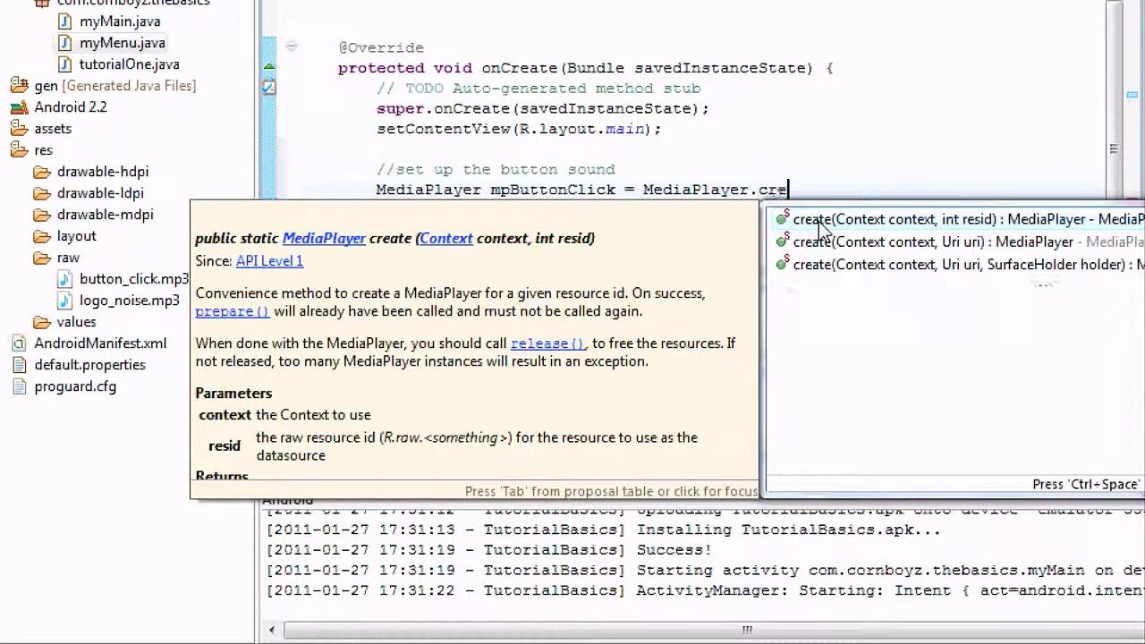Click the assets folder icon
Image resolution: width=1145 pixels, height=644 pixels.
click(19, 129)
